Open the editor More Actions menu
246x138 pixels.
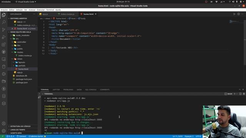pos(243,14)
